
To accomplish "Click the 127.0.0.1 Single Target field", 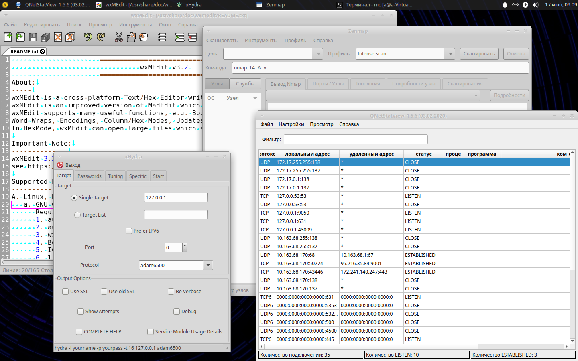I will (175, 198).
